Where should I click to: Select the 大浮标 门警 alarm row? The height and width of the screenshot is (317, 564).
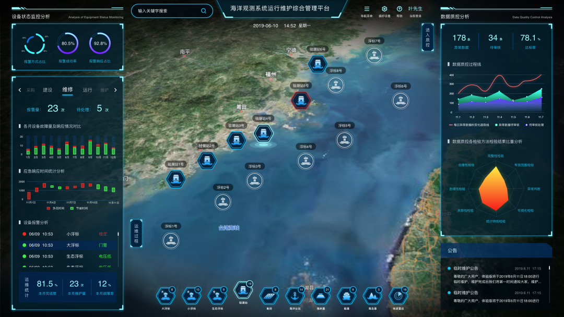[x=67, y=245]
